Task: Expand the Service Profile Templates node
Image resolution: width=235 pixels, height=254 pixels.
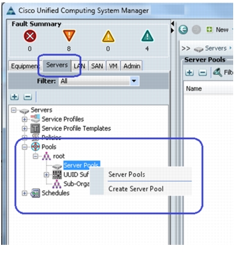Action: pos(24,129)
